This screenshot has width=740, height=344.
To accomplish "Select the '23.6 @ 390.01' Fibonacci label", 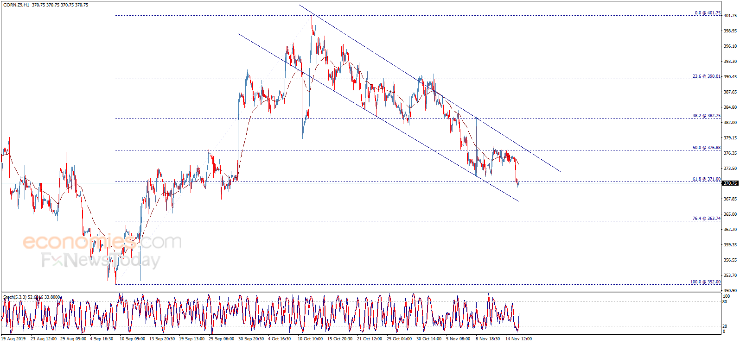I will tap(707, 76).
